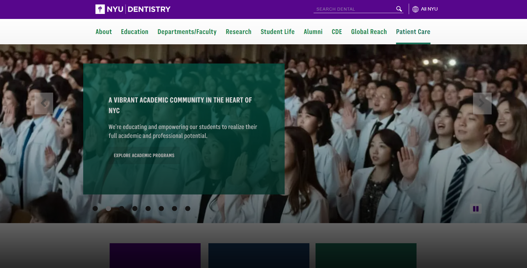This screenshot has width=527, height=268.
Task: Open the Departments/Faculty menu
Action: click(x=187, y=32)
